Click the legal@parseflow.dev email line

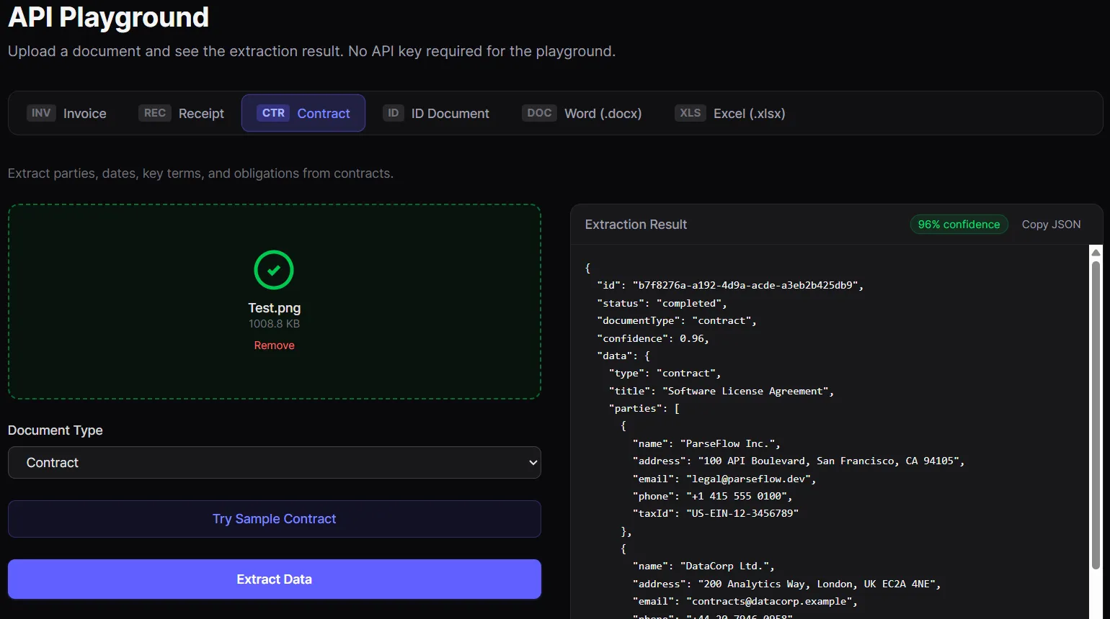(x=724, y=479)
